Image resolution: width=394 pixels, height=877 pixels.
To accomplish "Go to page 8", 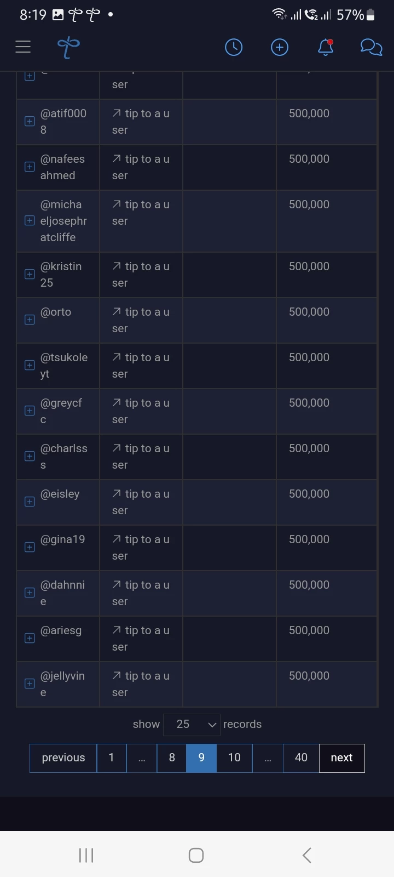I will (x=172, y=758).
